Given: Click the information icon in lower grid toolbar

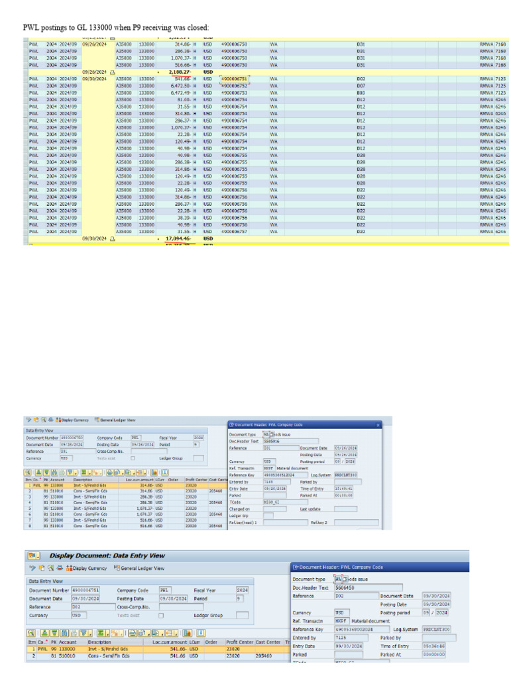Looking at the screenshot, I should pyautogui.click(x=201, y=633).
